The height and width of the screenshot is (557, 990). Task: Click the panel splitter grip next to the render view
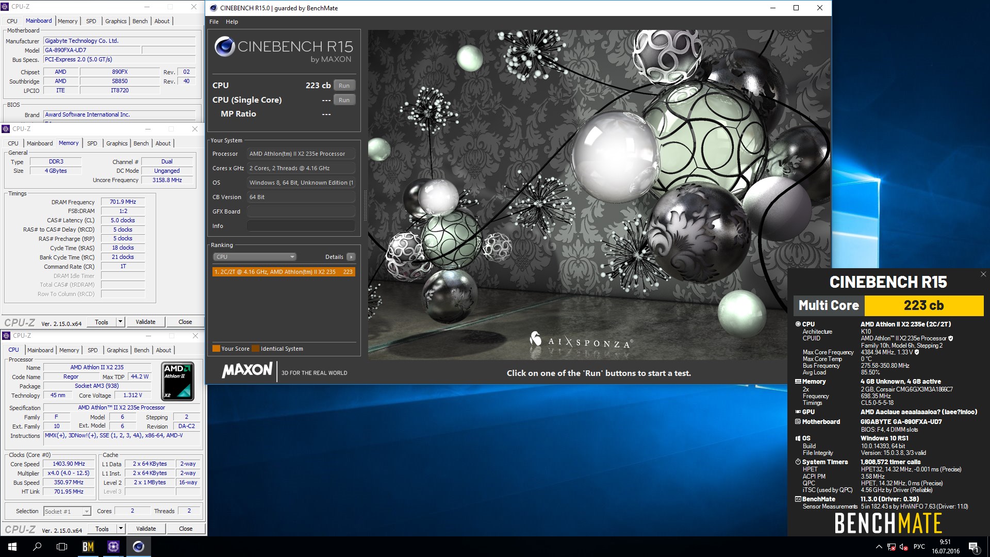365,206
